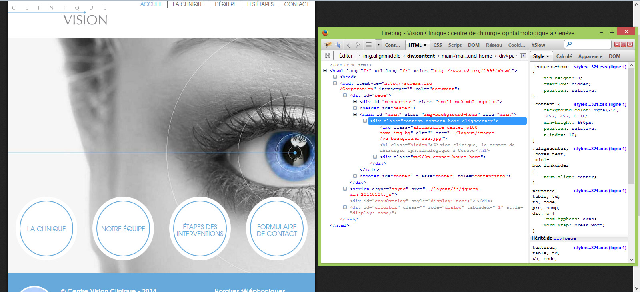Go back with Firebug's left arrow
This screenshot has height=292, width=640.
[349, 45]
